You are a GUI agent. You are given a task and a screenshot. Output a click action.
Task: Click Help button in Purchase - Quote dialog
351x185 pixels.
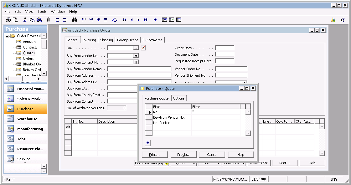coord(241,155)
